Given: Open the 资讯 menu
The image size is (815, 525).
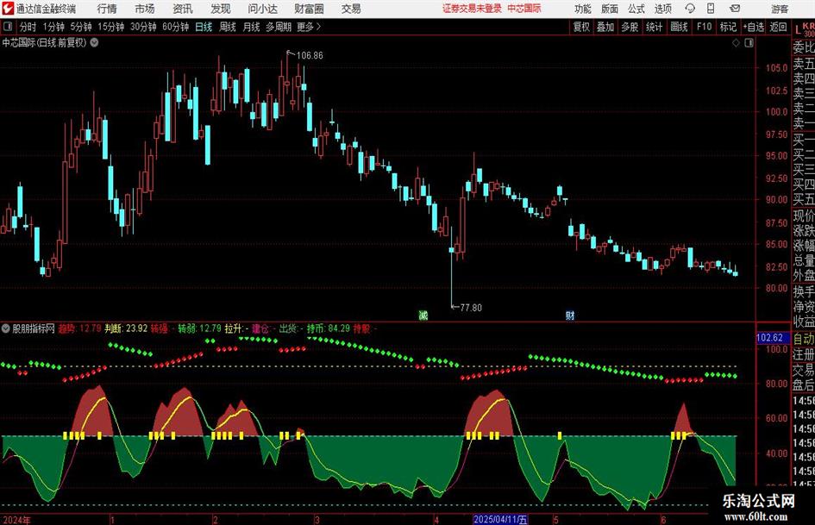Looking at the screenshot, I should pos(183,9).
